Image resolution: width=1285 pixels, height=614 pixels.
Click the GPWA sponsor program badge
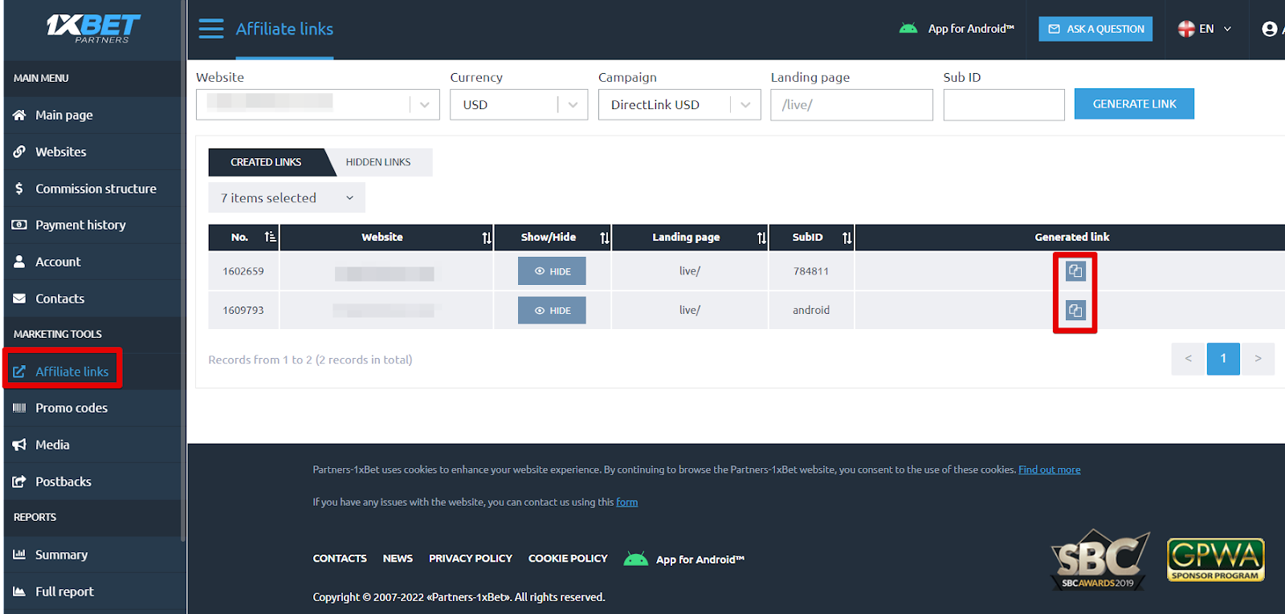pos(1215,559)
